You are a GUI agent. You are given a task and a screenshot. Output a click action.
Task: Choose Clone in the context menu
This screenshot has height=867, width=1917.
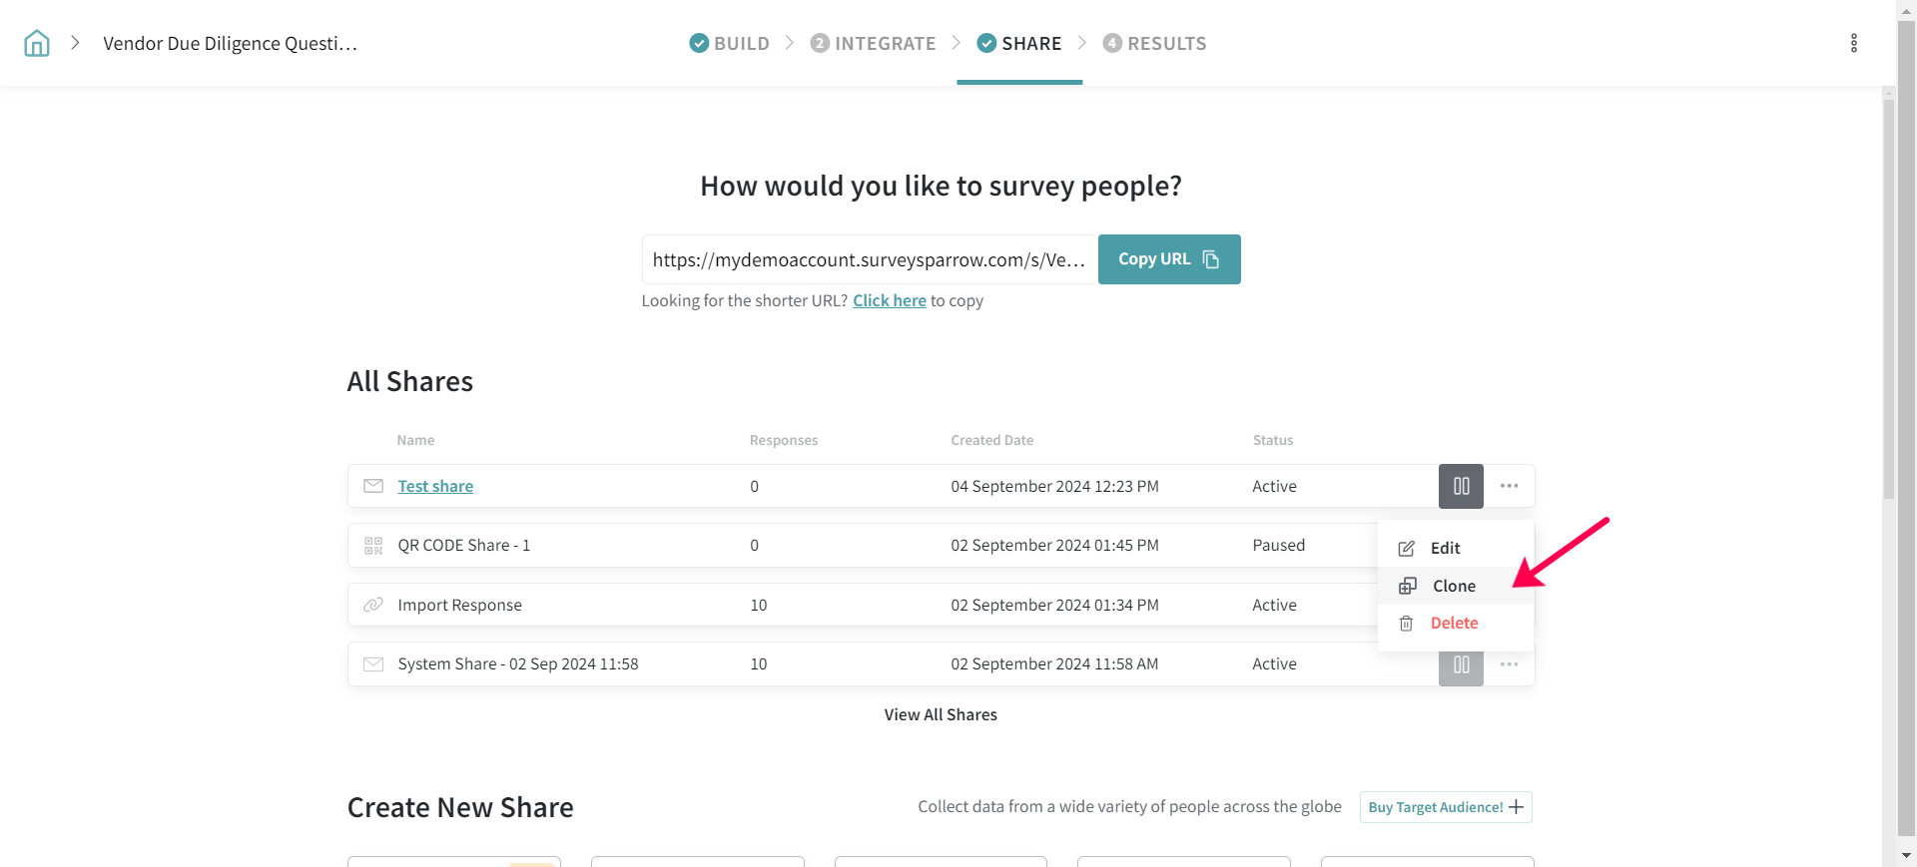[x=1453, y=586]
